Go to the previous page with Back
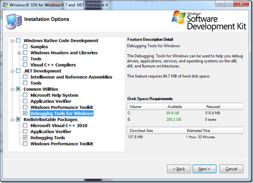Image resolution: width=253 pixels, height=183 pixels. pos(179,169)
